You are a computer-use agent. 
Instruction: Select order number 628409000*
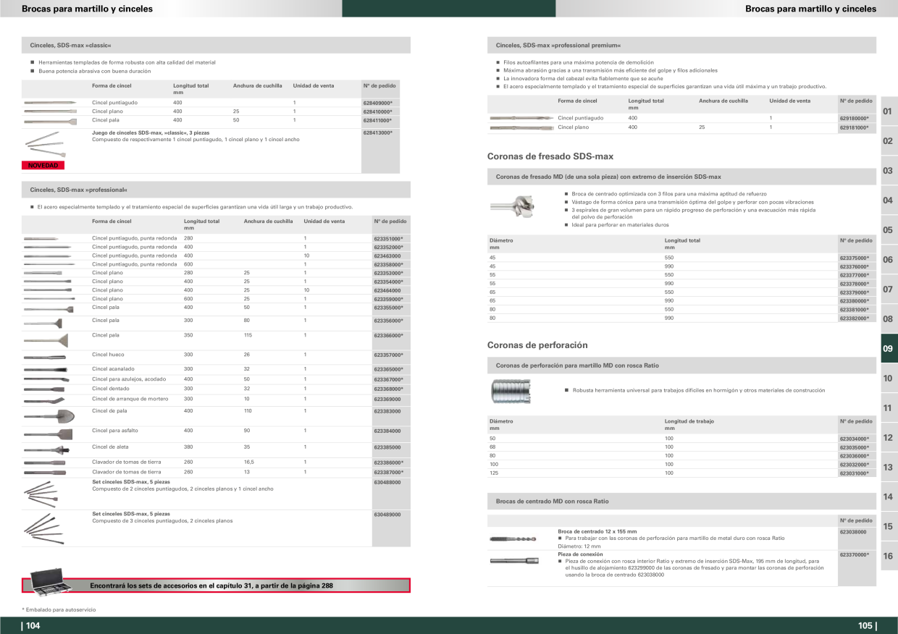point(378,103)
